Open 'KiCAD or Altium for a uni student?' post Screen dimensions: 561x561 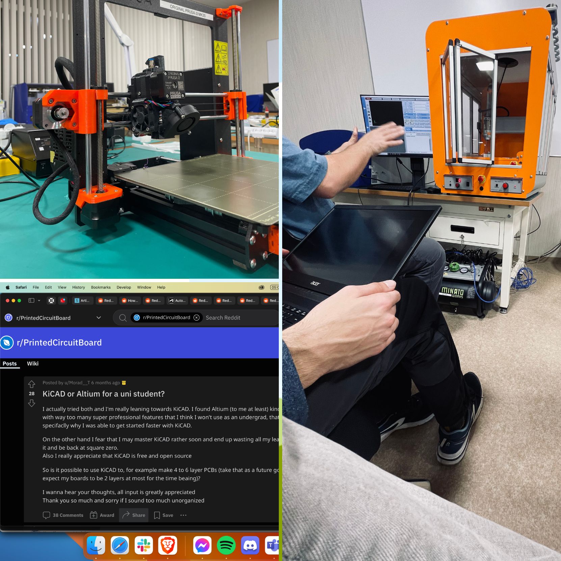(104, 394)
